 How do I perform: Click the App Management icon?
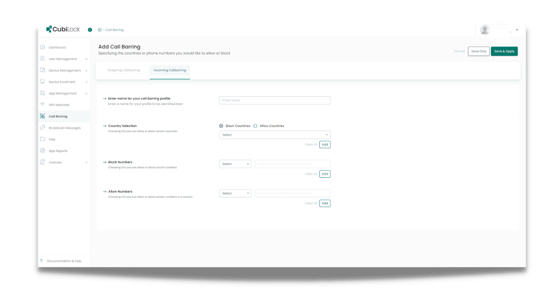42,93
